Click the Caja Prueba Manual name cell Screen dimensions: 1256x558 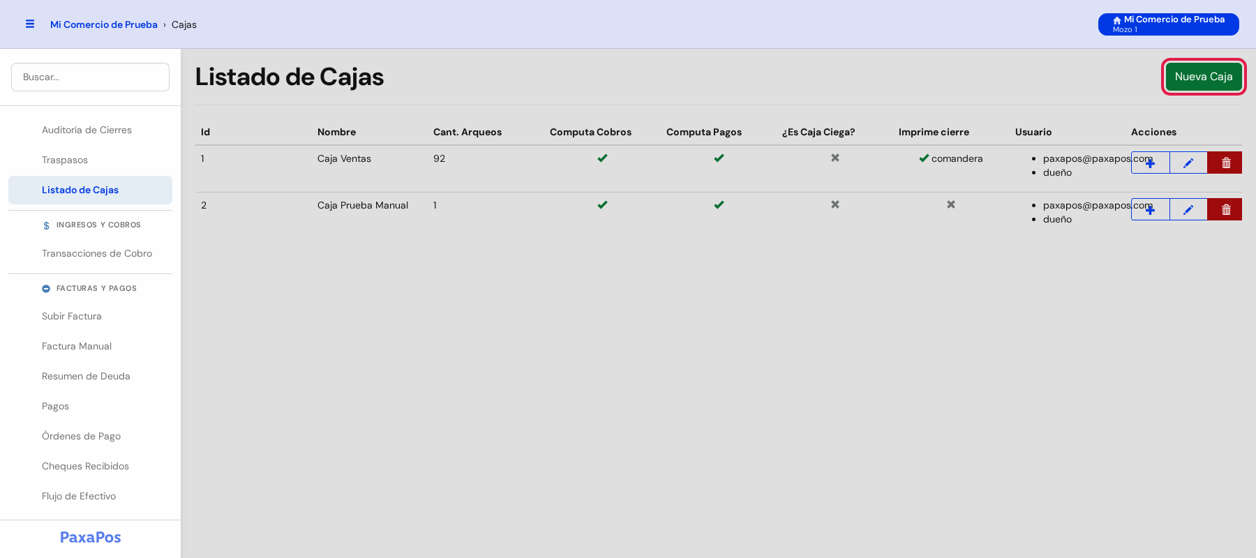[x=363, y=205]
